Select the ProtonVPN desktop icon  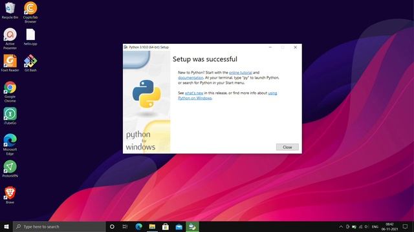[10, 169]
